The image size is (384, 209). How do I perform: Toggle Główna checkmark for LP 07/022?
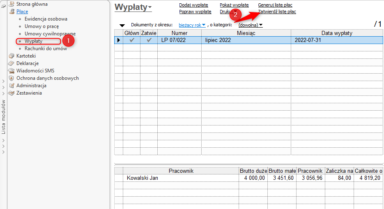point(132,40)
